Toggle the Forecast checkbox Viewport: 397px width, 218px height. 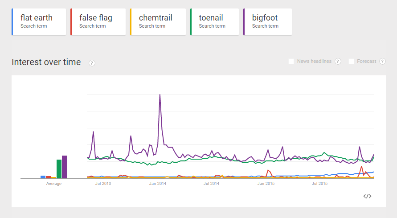coord(351,62)
